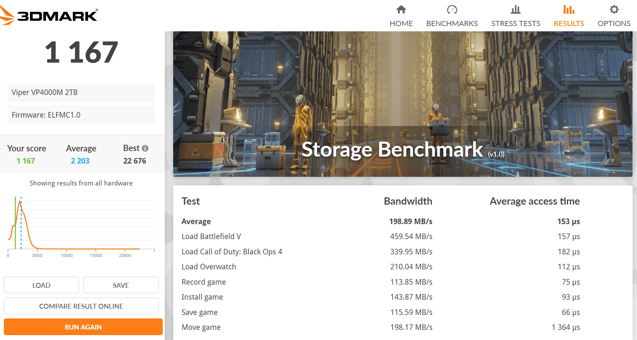Click the green your-score line on chart
Image resolution: width=637 pixels, height=340 pixels.
click(15, 240)
